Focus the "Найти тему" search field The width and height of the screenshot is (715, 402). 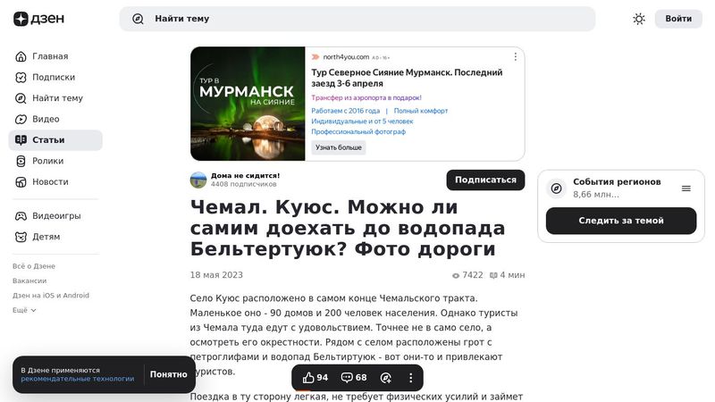pyautogui.click(x=357, y=19)
